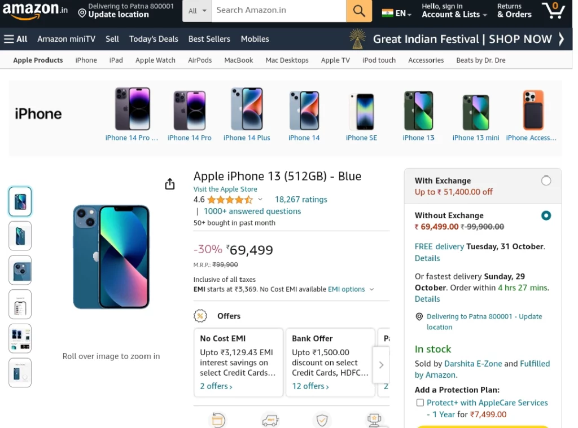Open the All search category dropdown
Viewport: 578px width, 428px height.
(x=197, y=11)
